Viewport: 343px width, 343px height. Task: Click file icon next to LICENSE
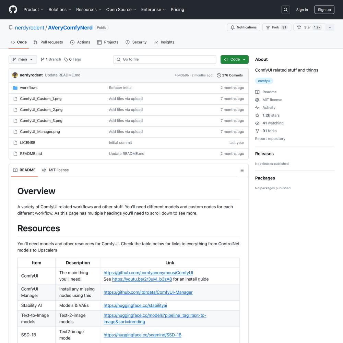tap(15, 143)
